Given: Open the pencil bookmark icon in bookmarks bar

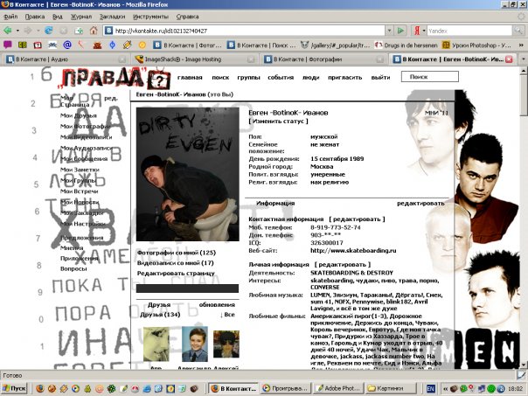Looking at the screenshot, I should click(x=128, y=45).
